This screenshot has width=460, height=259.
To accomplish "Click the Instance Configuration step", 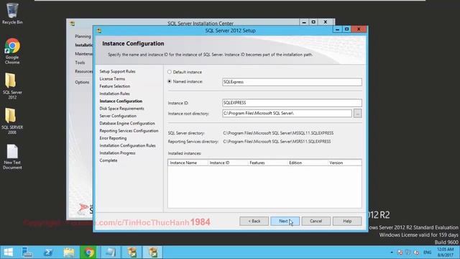I will point(121,101).
